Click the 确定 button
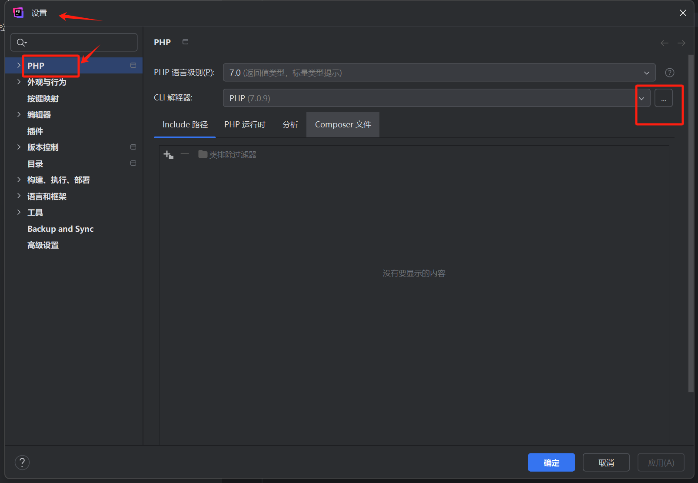Image resolution: width=698 pixels, height=483 pixels. [x=551, y=463]
